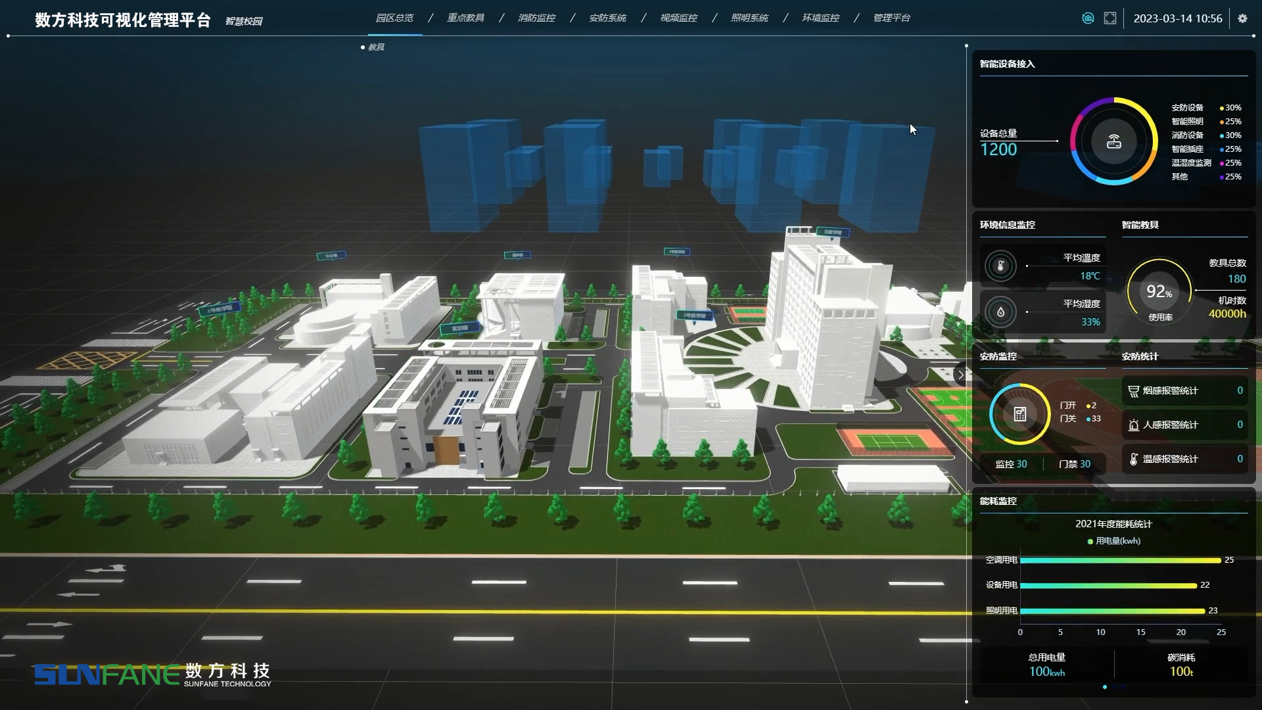Select the 3号教学楼 building label marker
Screen dimensions: 1262x710
coord(677,252)
